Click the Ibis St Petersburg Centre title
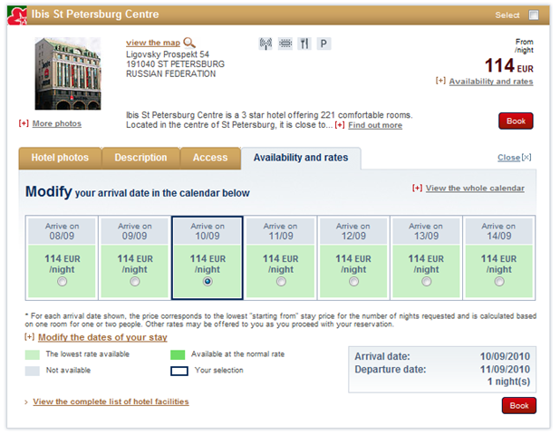This screenshot has height=435, width=560. pyautogui.click(x=95, y=14)
